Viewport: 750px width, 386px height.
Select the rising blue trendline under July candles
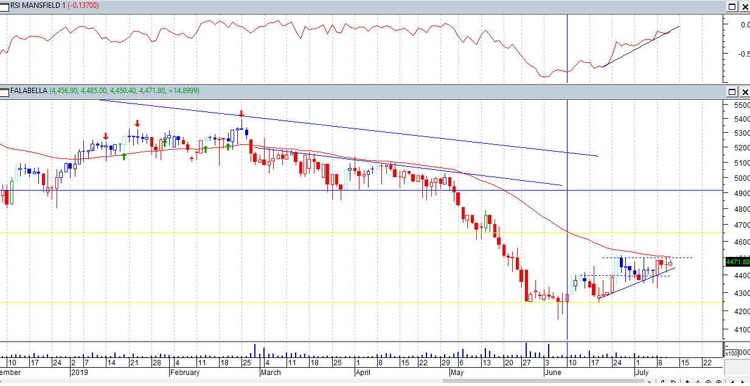(x=636, y=283)
